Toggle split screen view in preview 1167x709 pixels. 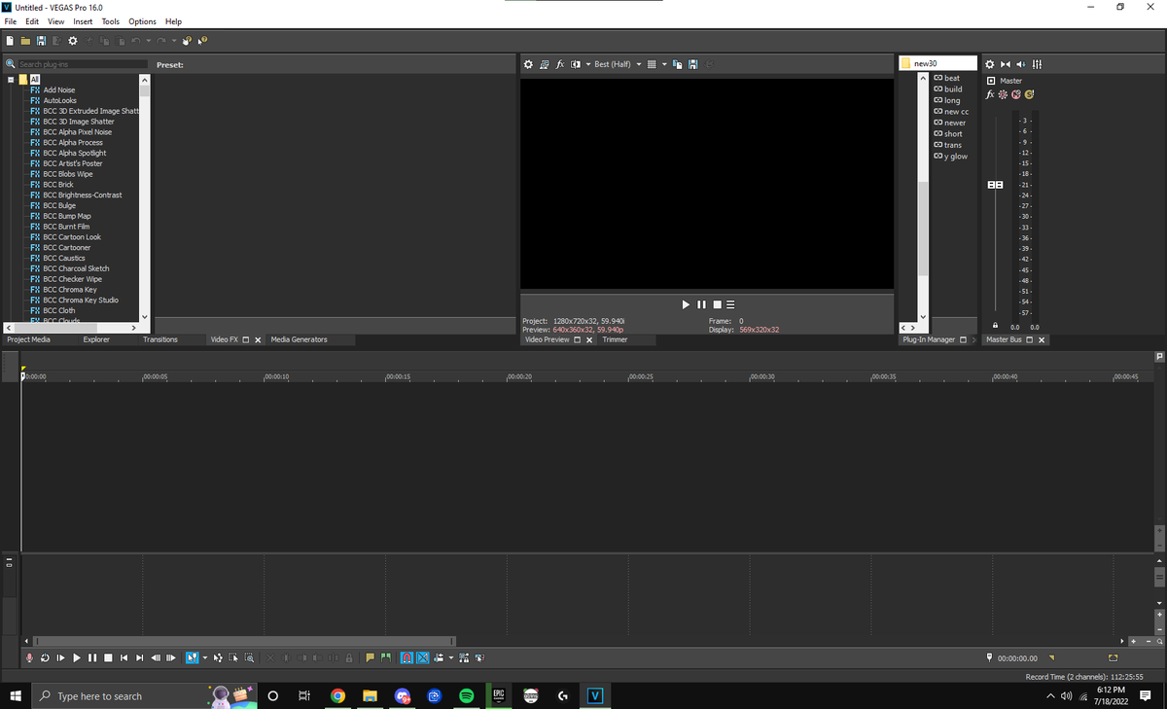tap(576, 64)
